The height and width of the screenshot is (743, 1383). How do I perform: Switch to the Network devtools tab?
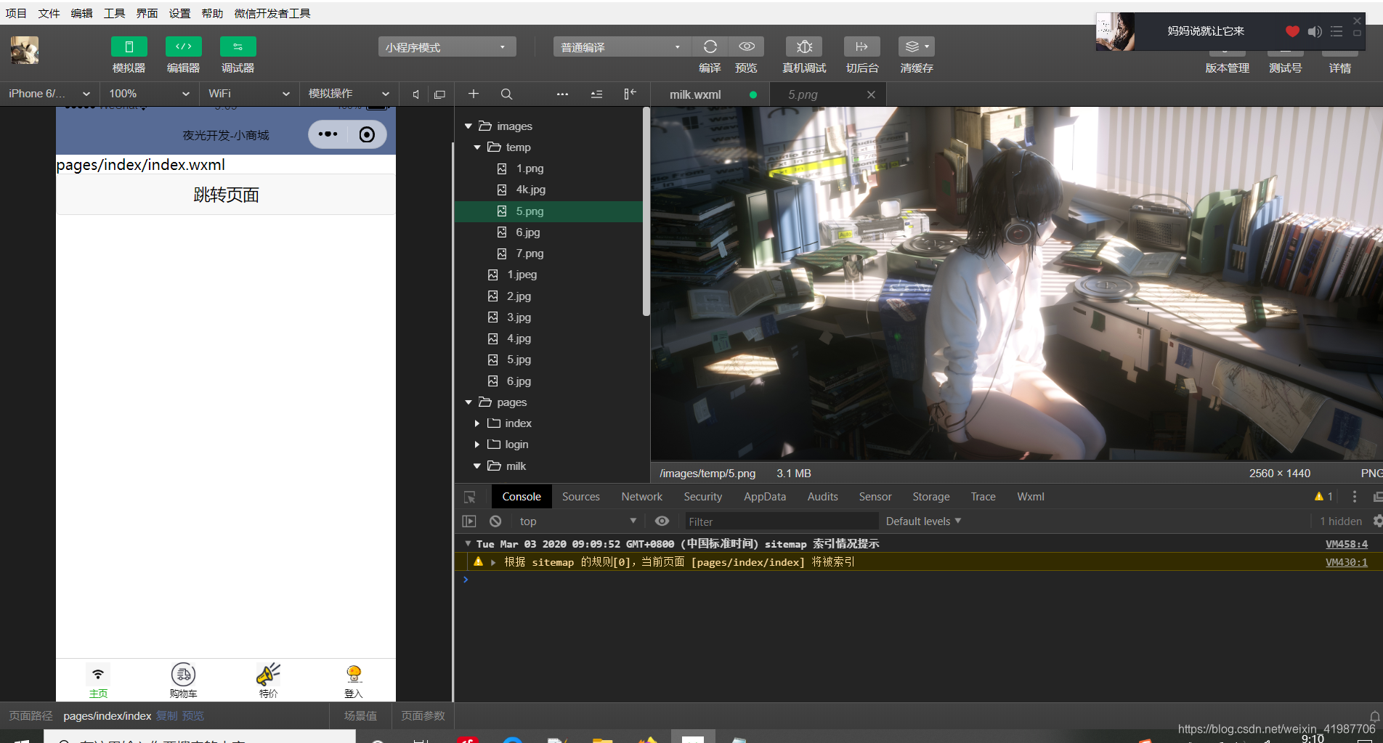point(642,497)
